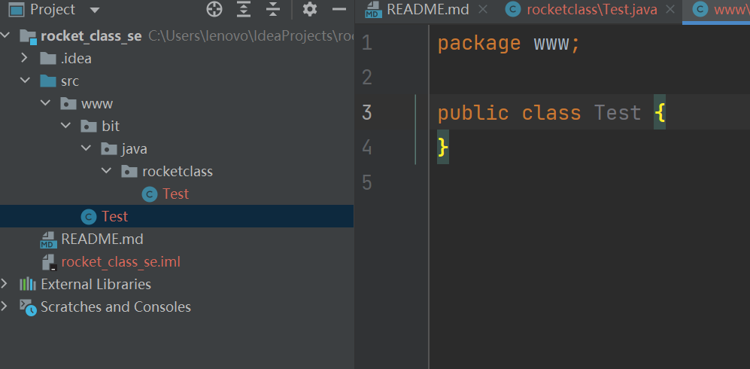Click the Collapse All icon in Project toolbar
The width and height of the screenshot is (750, 369).
273,9
